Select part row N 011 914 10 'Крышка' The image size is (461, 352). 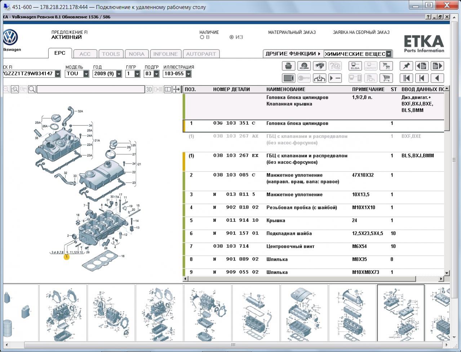314,223
